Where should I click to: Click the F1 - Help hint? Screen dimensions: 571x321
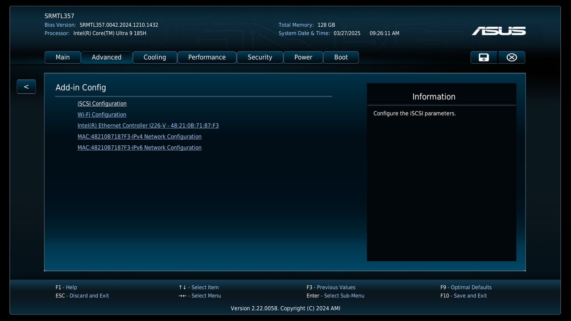coord(66,288)
